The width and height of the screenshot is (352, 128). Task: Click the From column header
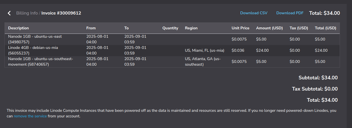[91, 28]
